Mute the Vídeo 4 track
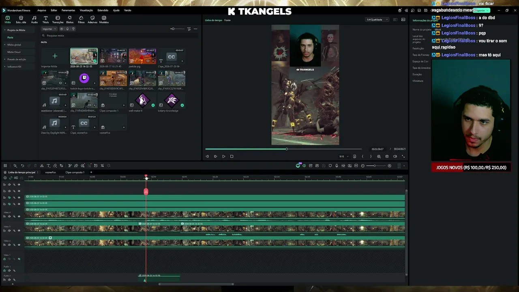Viewport: 519px width, 292px height. pyautogui.click(x=9, y=216)
